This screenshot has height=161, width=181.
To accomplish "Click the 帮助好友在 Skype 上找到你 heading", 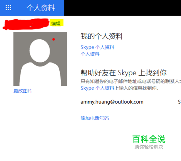I will [x=123, y=73].
